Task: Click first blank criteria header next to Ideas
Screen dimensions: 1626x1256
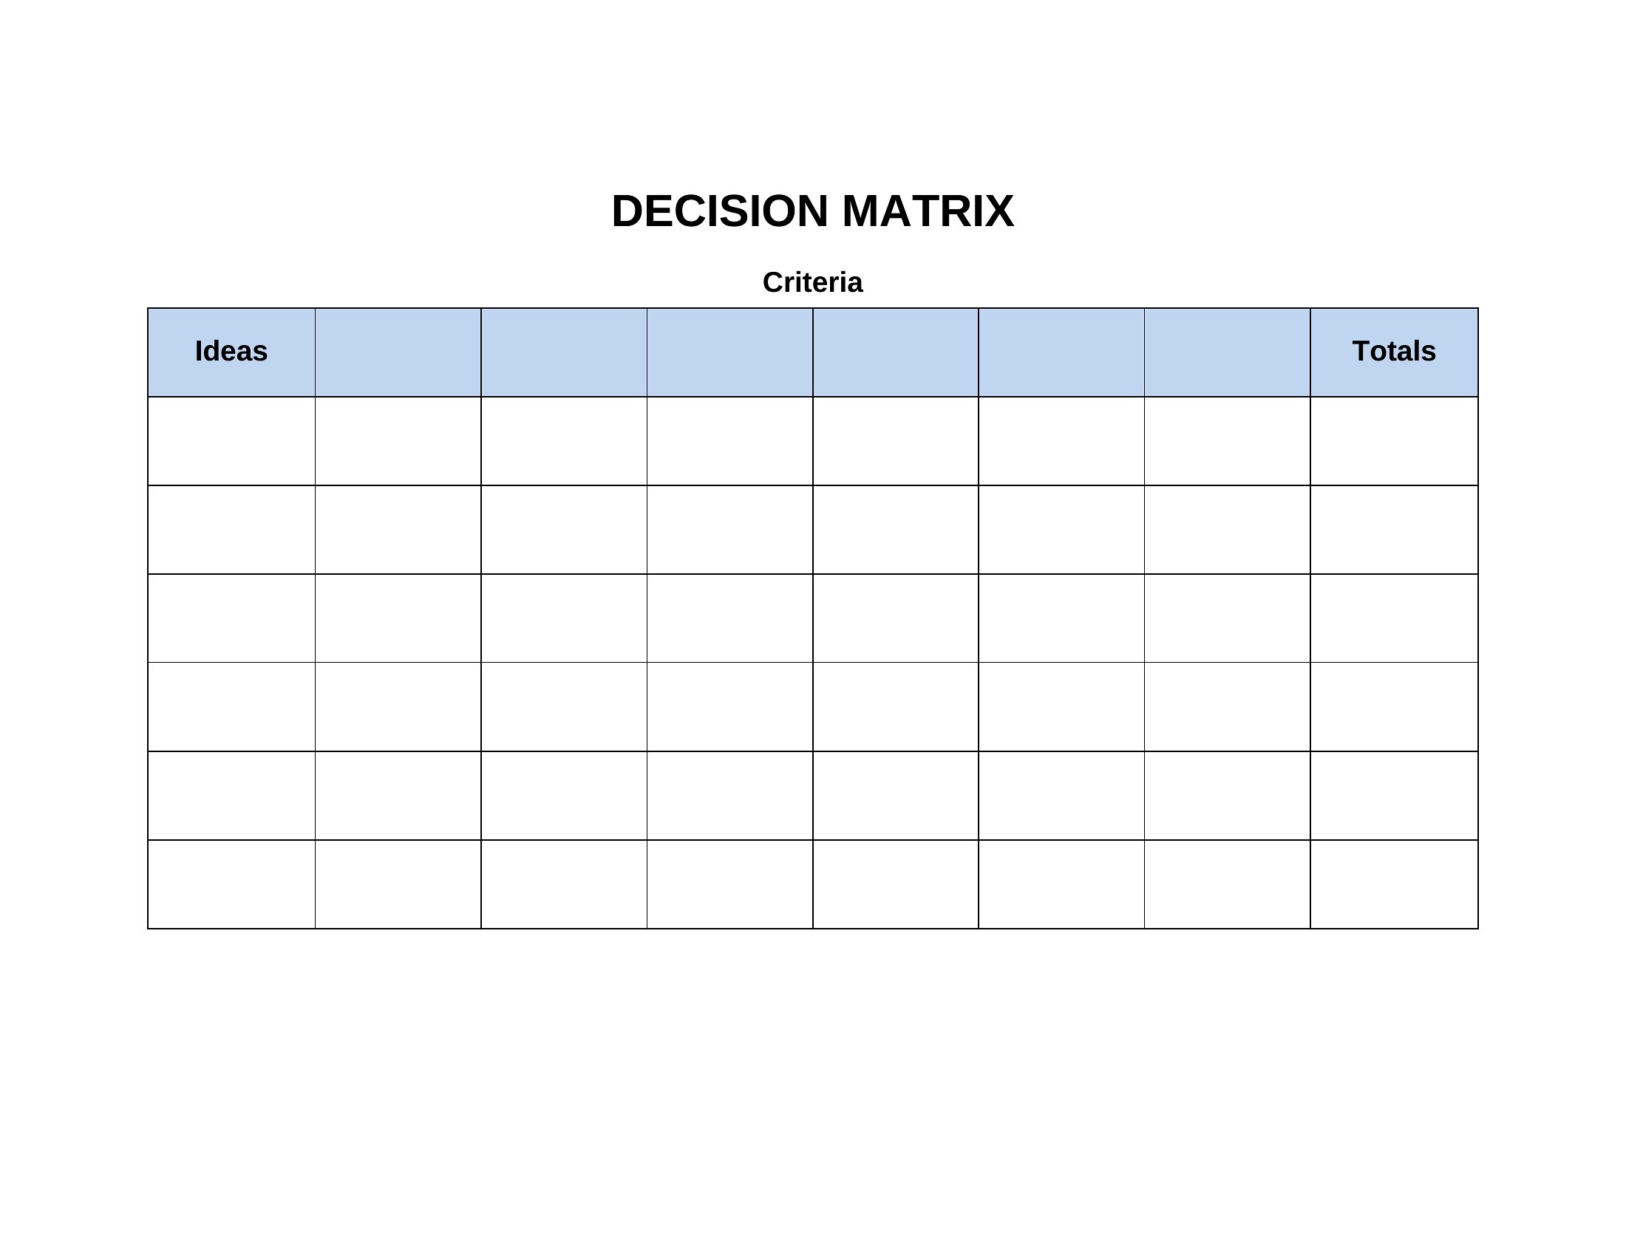Action: tap(398, 352)
